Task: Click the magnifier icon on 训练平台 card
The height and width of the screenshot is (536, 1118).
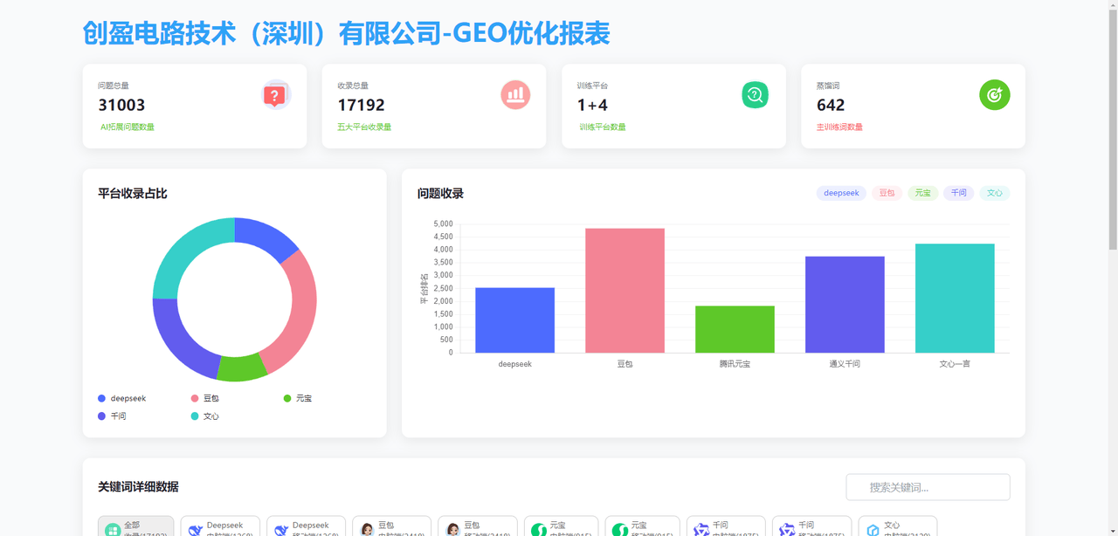Action: pos(754,94)
